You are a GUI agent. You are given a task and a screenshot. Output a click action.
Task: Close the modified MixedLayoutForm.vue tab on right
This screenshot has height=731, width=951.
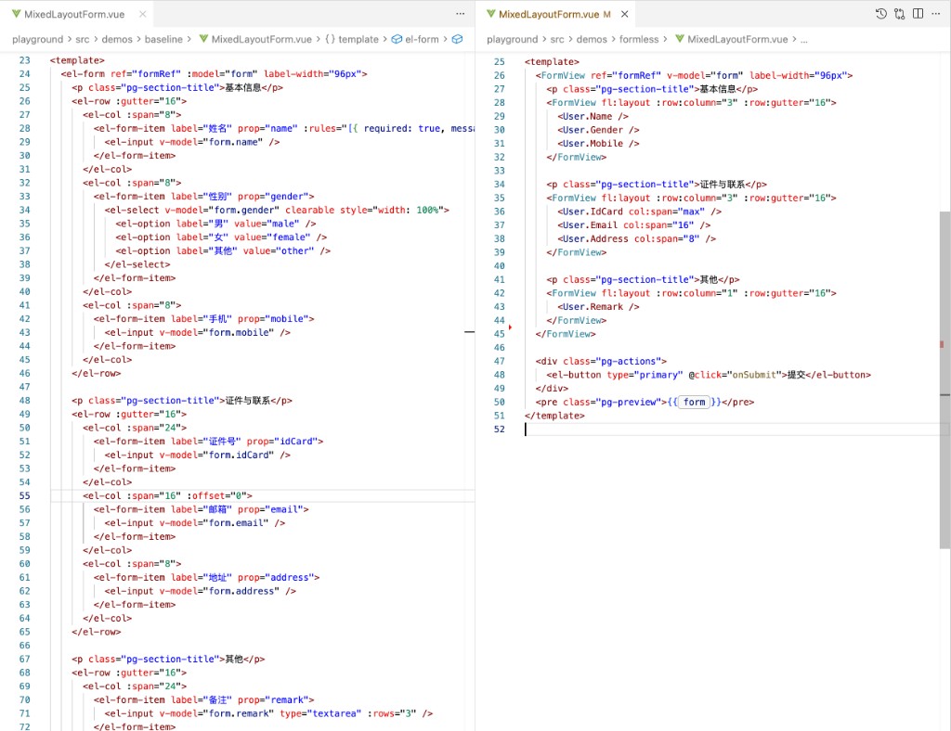[x=625, y=14]
